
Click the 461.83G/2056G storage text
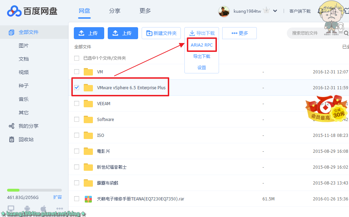(23, 197)
